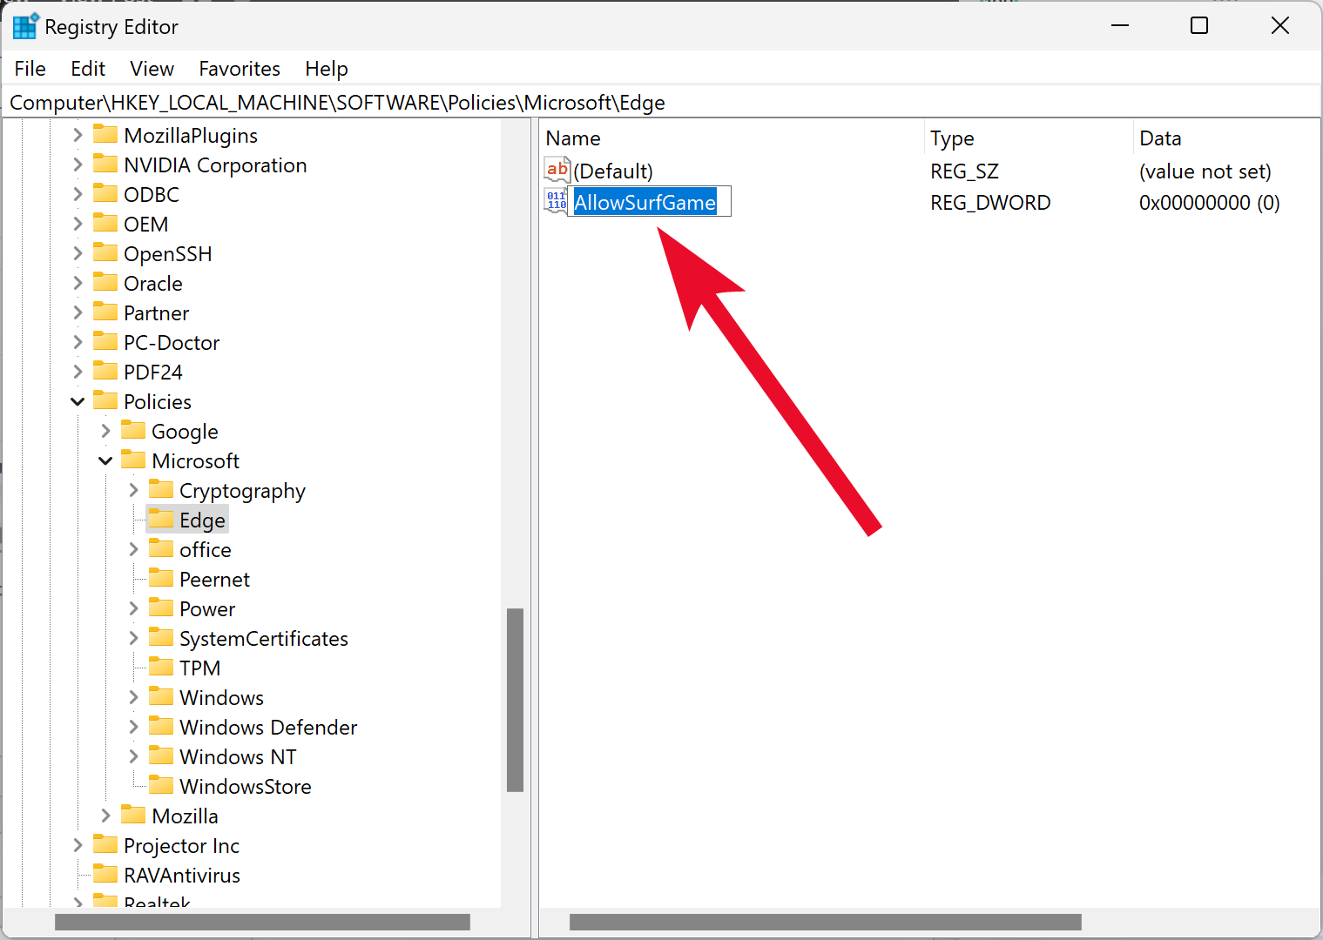Expand the SystemCertificates key
Image resolution: width=1323 pixels, height=940 pixels.
point(133,638)
